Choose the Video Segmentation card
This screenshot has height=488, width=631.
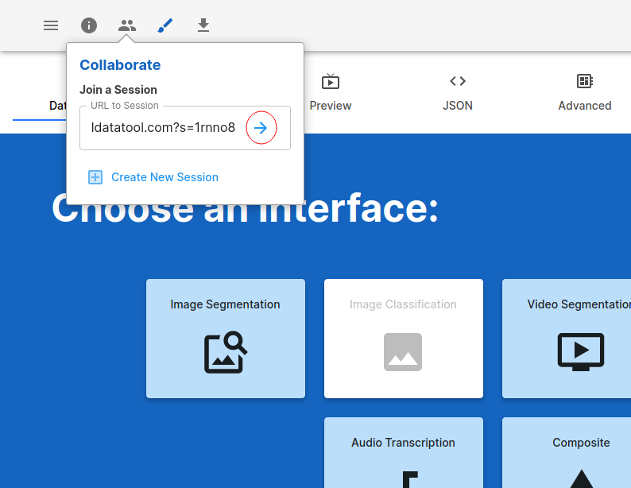(x=567, y=339)
